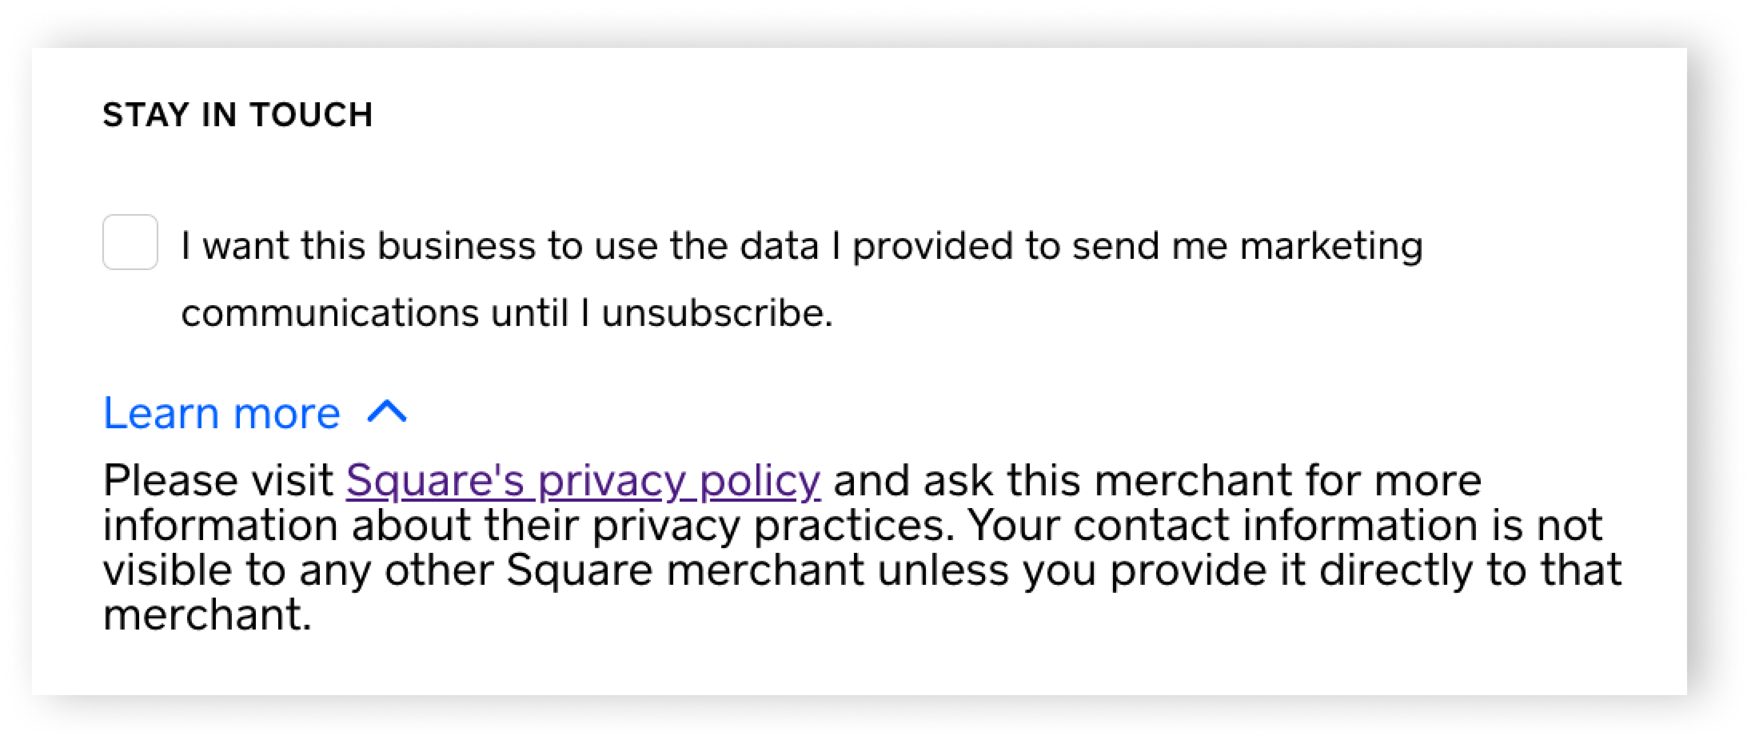1751x743 pixels.
Task: Click the STAY IN TOUCH heading
Action: 238,114
